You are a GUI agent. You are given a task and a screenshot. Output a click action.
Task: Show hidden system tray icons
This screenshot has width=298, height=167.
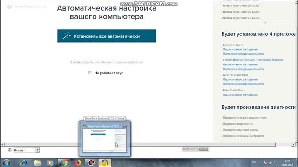(260, 163)
